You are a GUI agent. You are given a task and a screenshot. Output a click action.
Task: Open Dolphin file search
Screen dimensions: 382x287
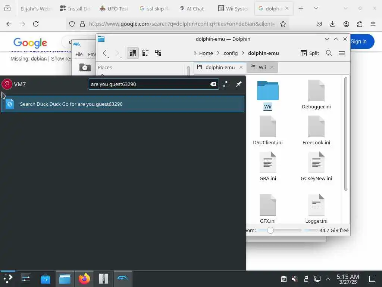pos(329,53)
